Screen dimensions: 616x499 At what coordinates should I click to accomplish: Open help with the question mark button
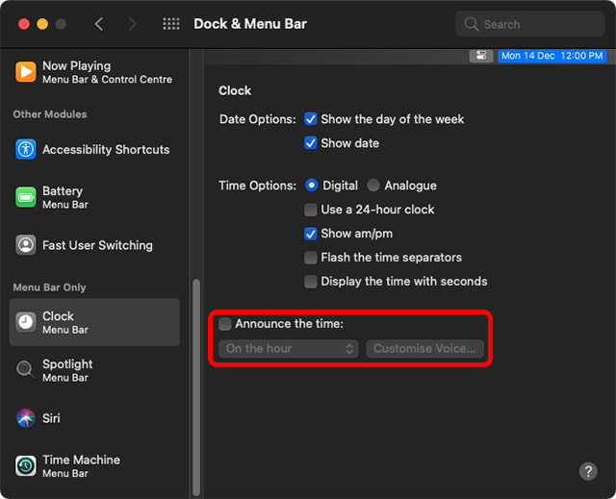[588, 471]
